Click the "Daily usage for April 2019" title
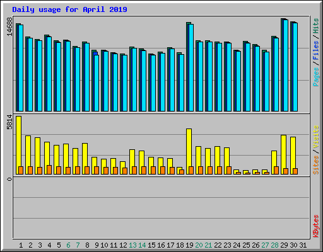The width and height of the screenshot is (323, 252). (69, 9)
